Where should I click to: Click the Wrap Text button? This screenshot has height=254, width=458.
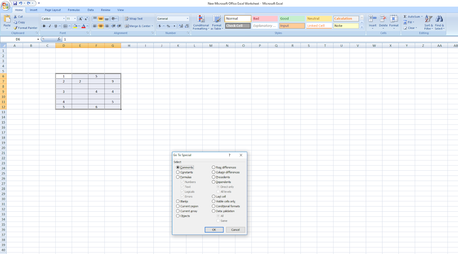(133, 19)
